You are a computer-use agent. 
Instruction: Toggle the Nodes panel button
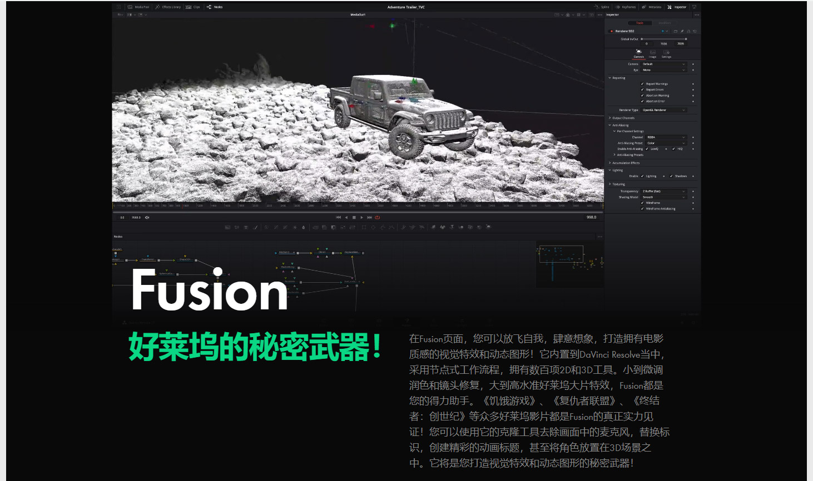point(215,7)
